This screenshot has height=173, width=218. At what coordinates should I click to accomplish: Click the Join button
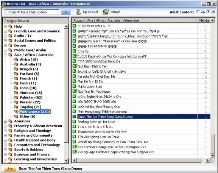(10, 168)
